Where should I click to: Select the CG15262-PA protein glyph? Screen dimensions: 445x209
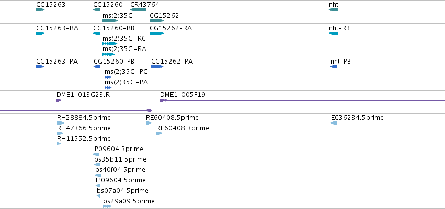click(x=157, y=67)
